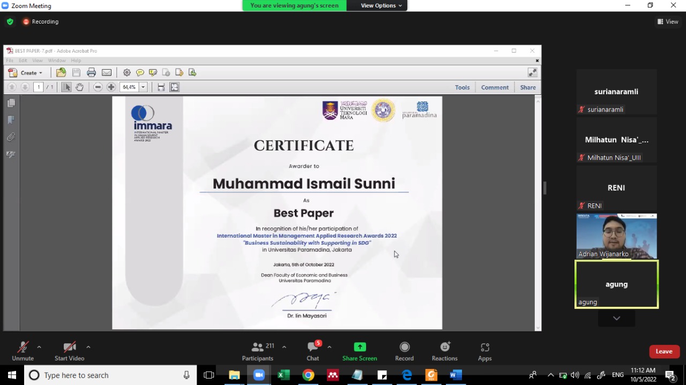
Task: Start your video in Zoom
Action: (69, 351)
